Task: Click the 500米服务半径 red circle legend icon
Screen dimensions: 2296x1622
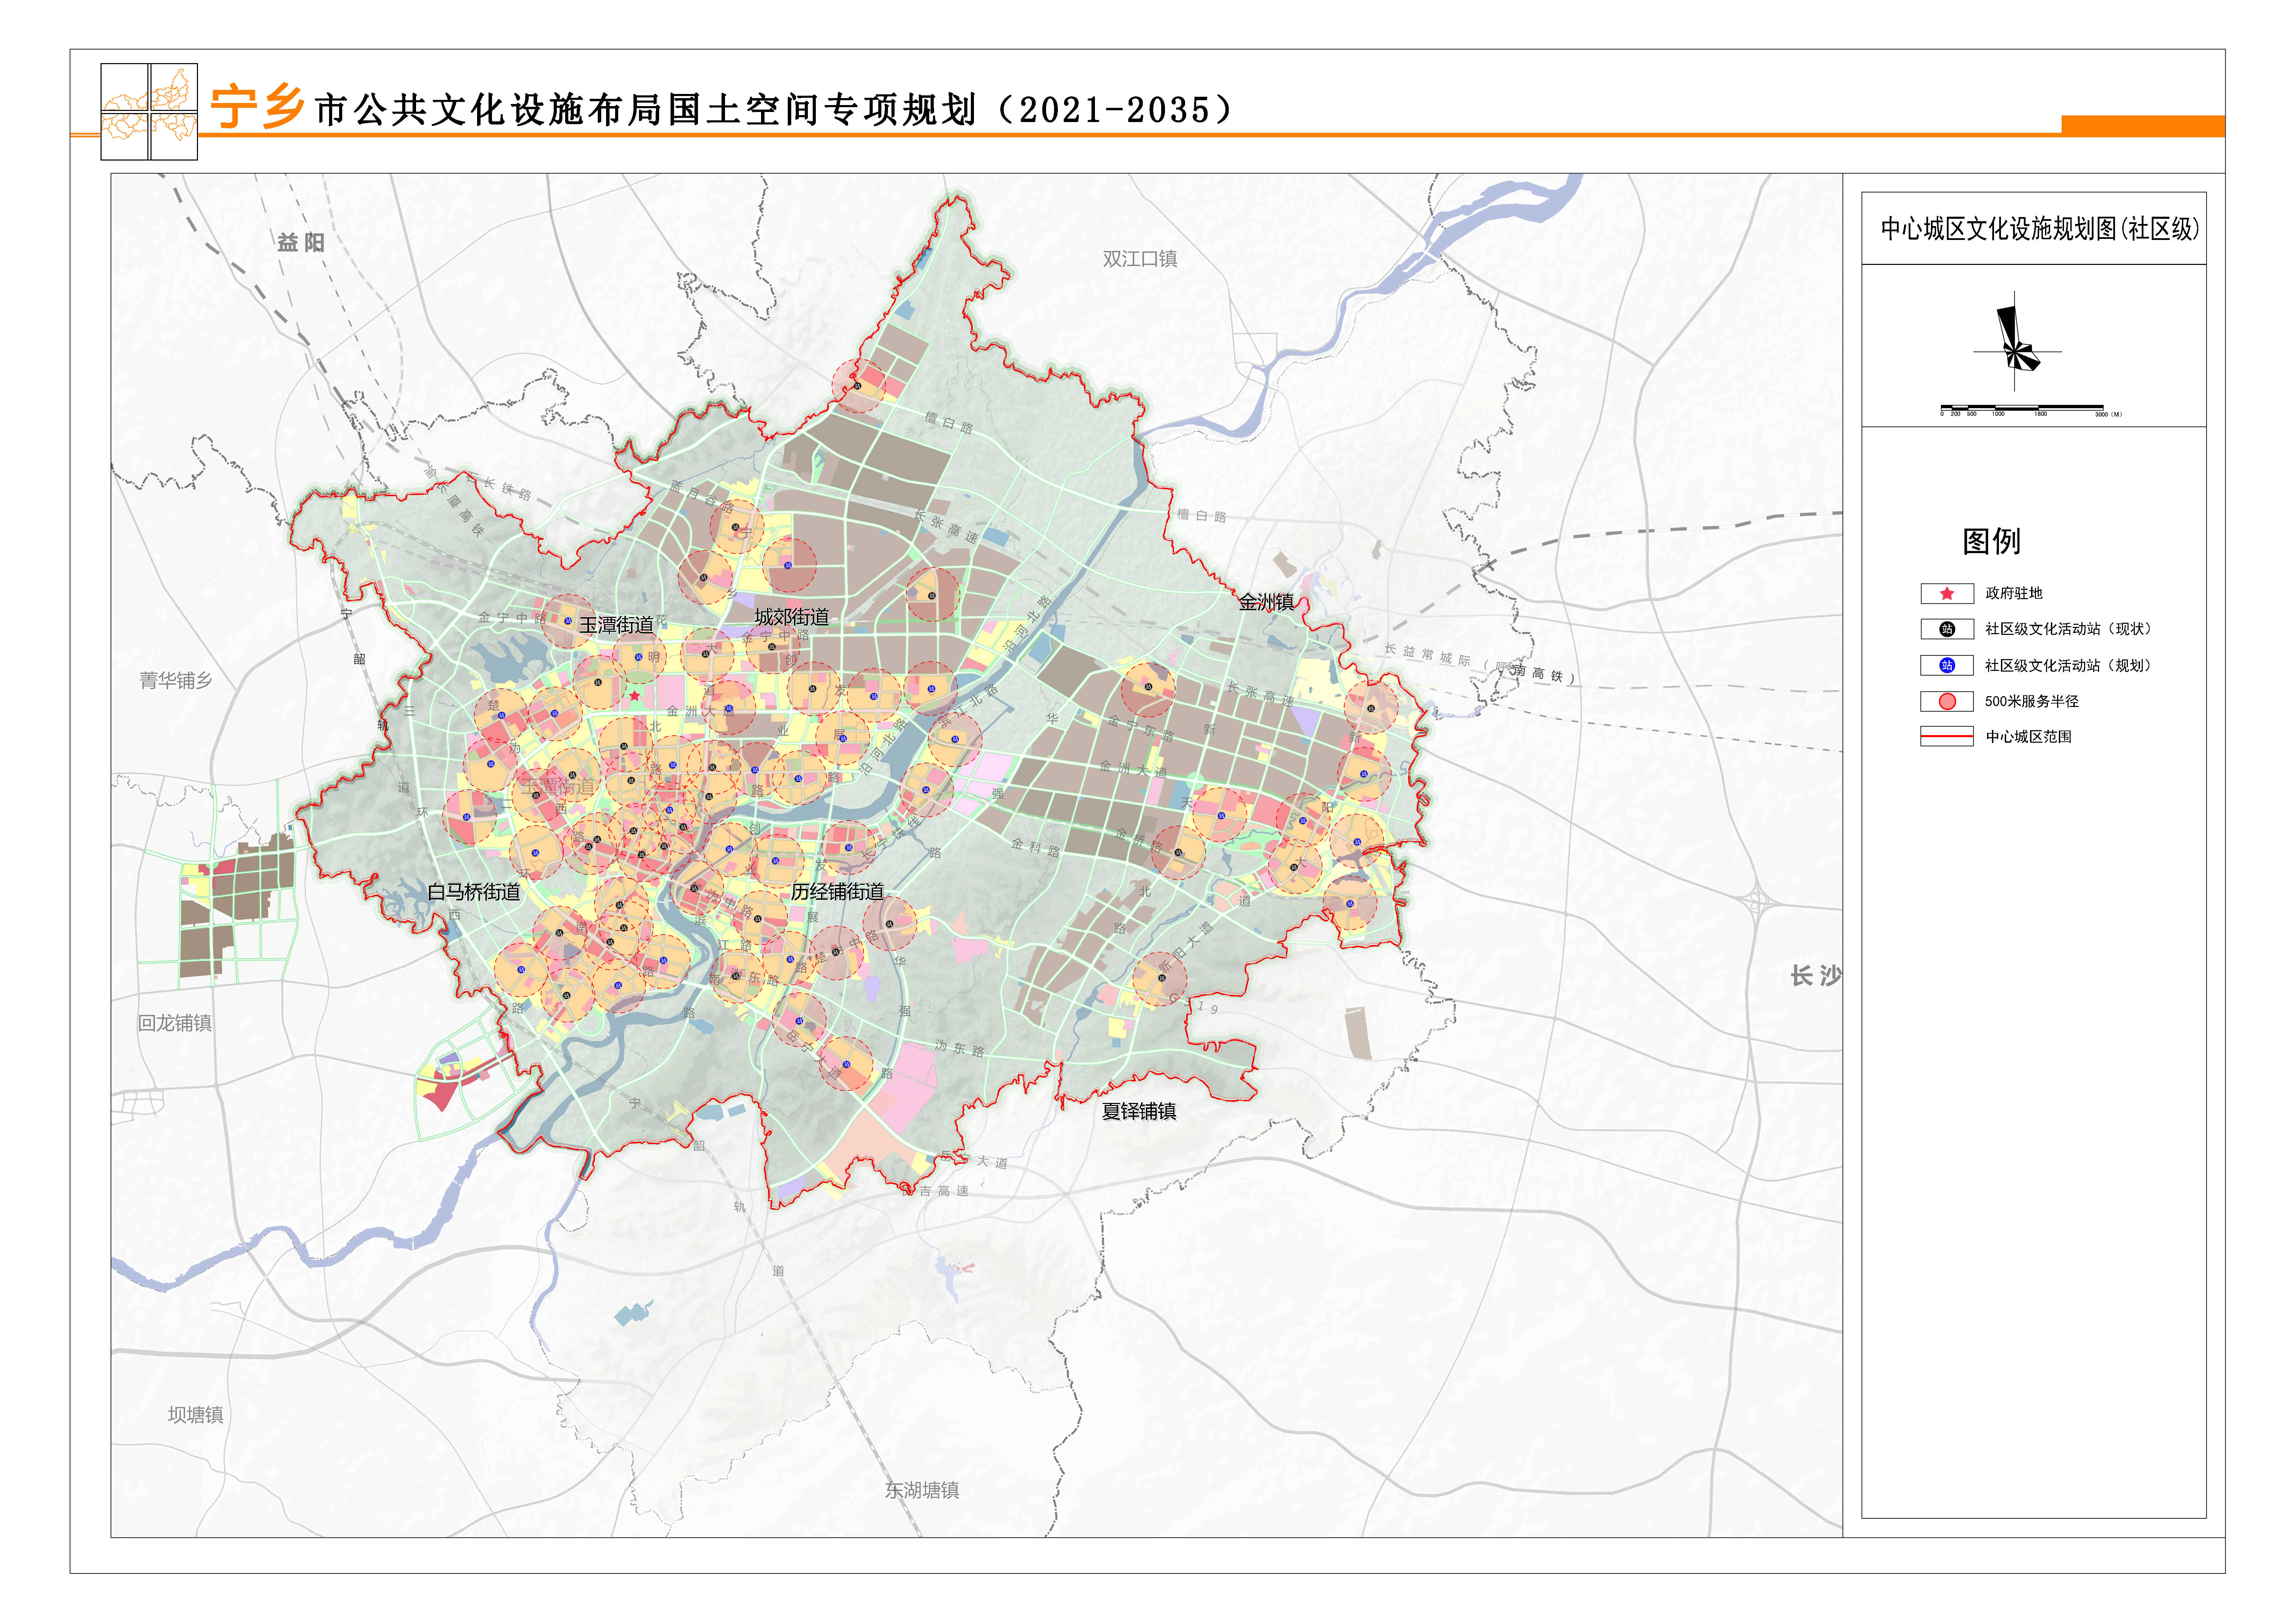Action: (x=1946, y=702)
